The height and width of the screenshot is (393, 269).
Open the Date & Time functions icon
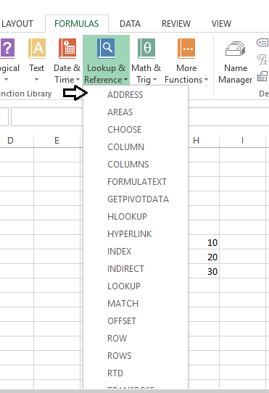pos(67,48)
